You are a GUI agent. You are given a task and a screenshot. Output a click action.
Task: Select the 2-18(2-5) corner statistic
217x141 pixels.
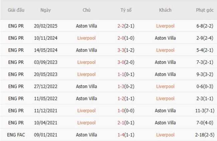(205, 135)
